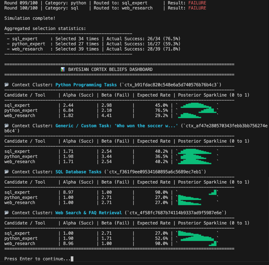
Task: Click 'Beta (Fail)' header in Generic cluster
Action: tap(115, 141)
